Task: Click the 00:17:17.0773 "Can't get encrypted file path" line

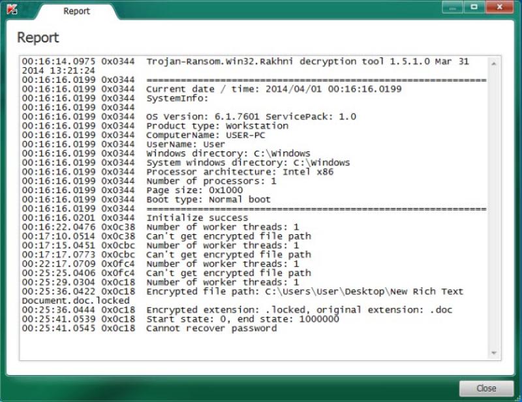Action: coord(166,255)
